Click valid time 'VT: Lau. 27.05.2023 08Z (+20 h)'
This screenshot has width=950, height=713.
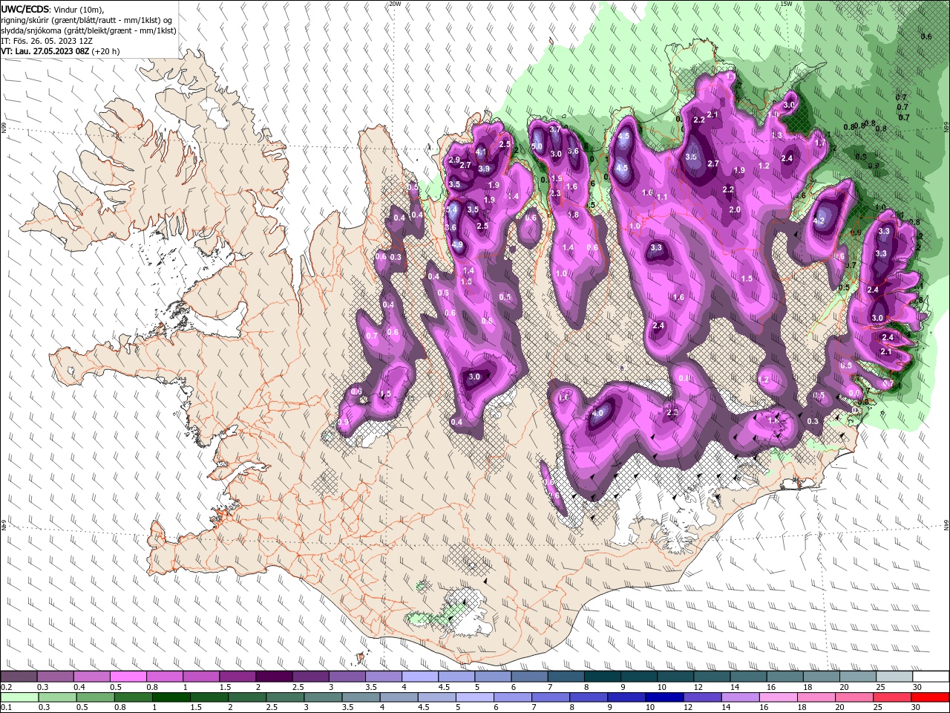(60, 51)
